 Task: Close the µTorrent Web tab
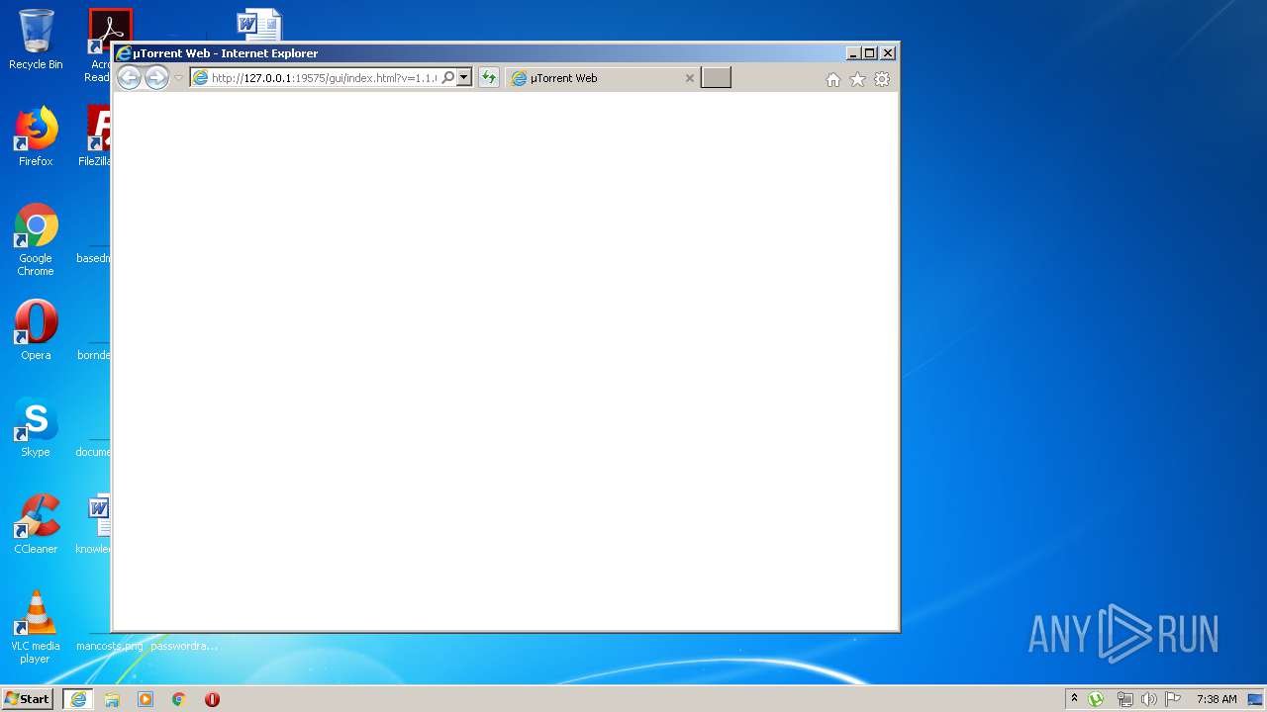[690, 78]
